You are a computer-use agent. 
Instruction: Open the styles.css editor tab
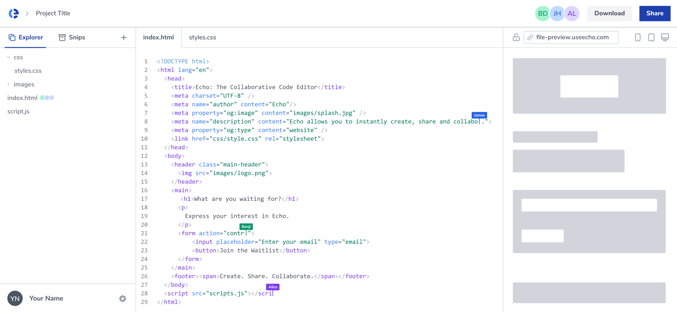coord(202,37)
